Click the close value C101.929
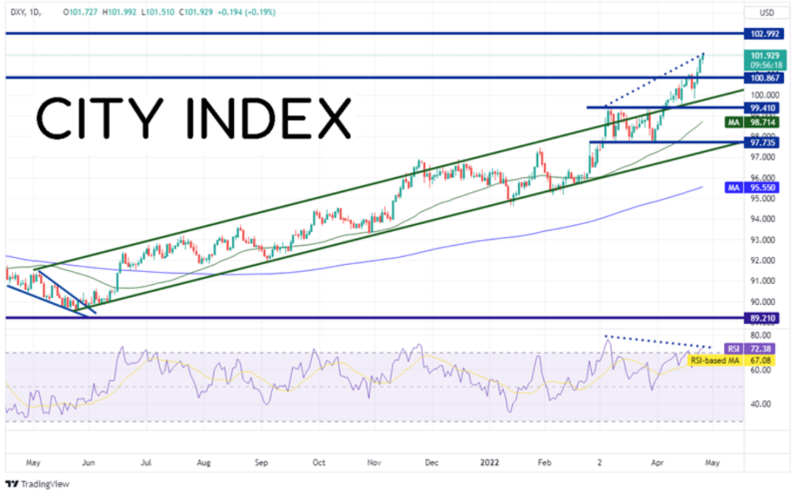Viewport: 797px width, 496px height. pyautogui.click(x=196, y=12)
